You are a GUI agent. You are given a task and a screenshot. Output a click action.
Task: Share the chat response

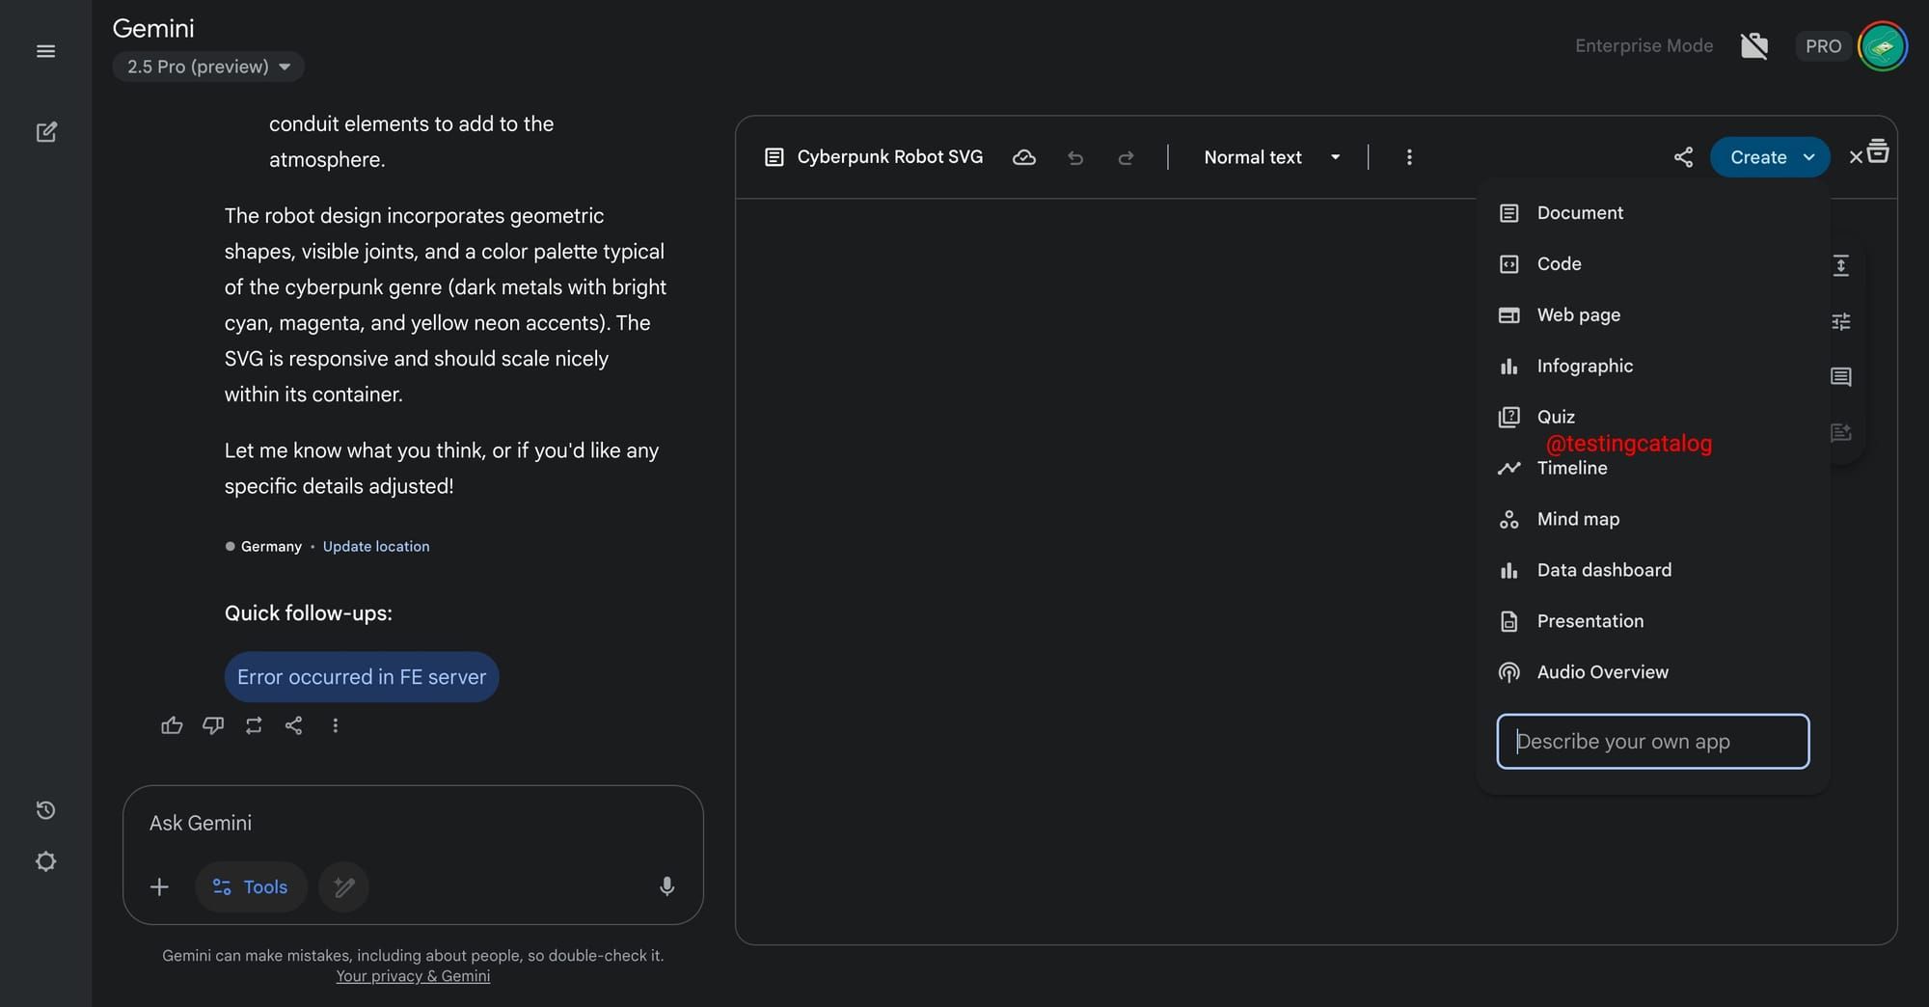(294, 725)
